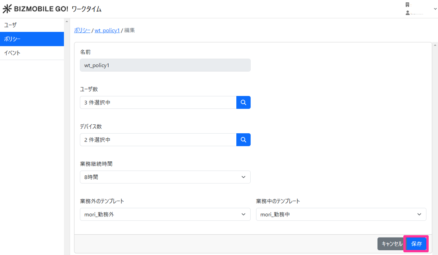This screenshot has height=255, width=438.
Task: Click the BizMobile Go! asterisk logo
Action: pos(7,9)
